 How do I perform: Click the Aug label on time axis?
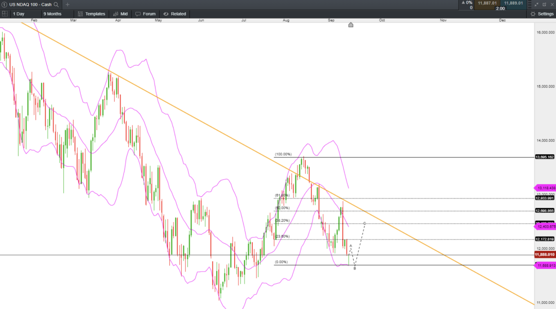click(x=286, y=20)
